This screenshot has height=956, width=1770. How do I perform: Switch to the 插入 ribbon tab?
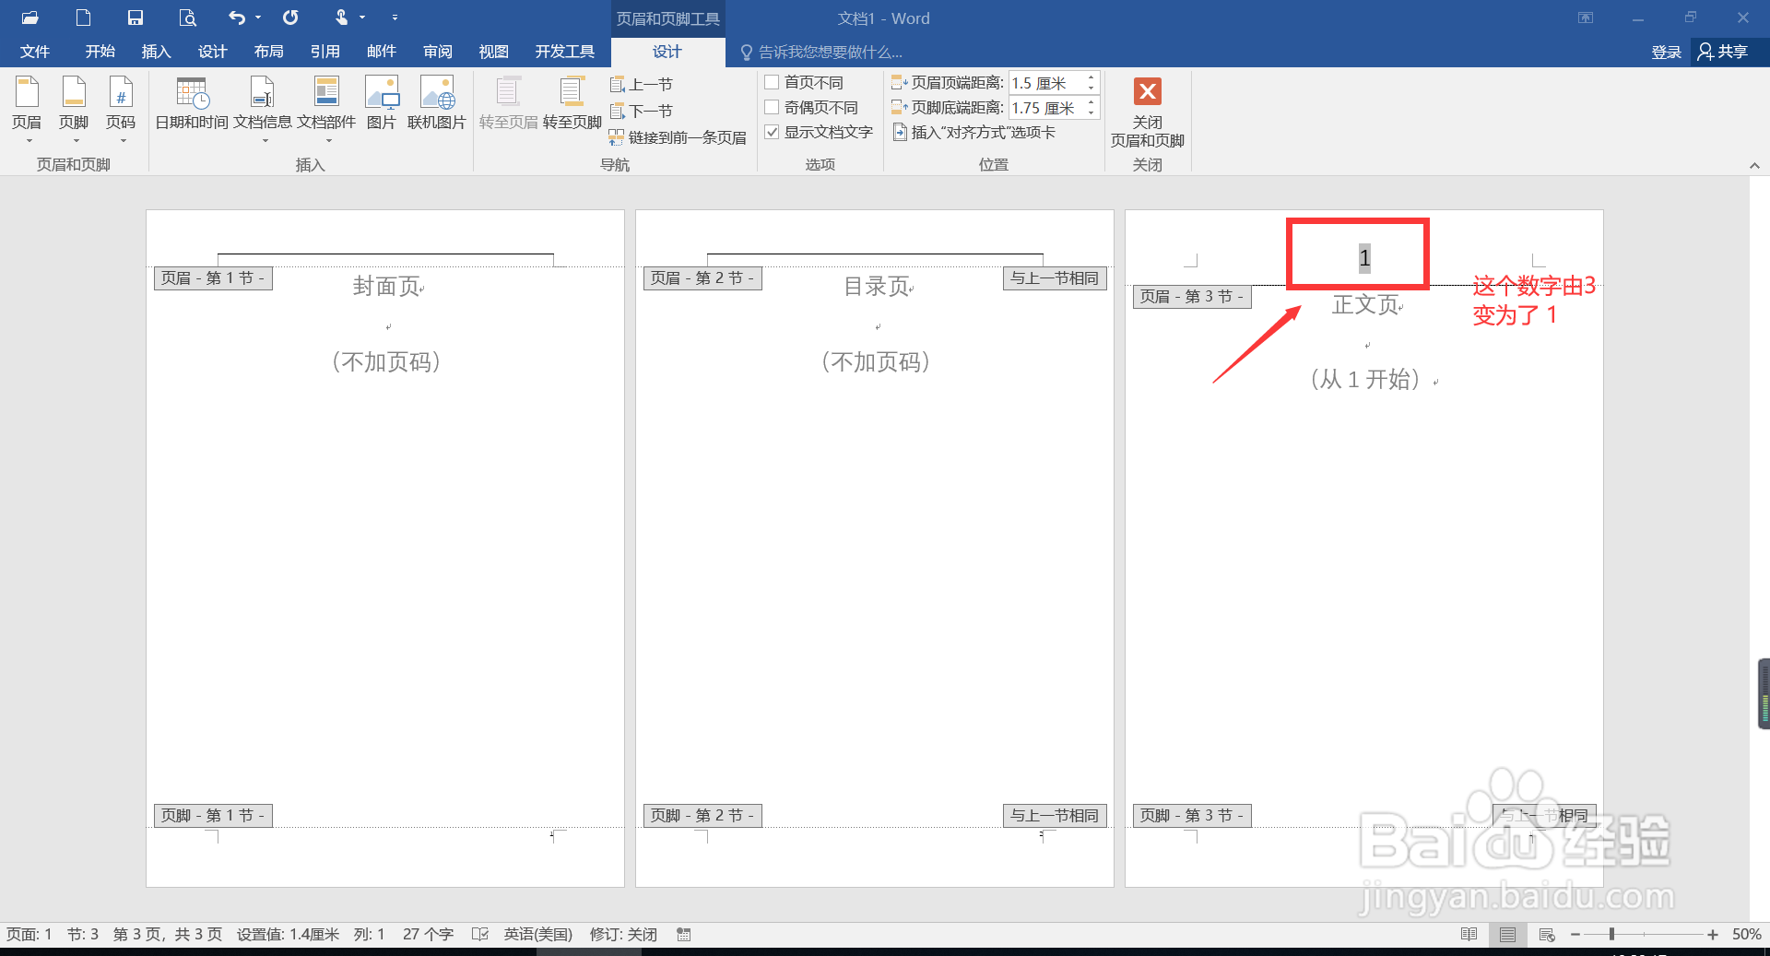tap(155, 51)
